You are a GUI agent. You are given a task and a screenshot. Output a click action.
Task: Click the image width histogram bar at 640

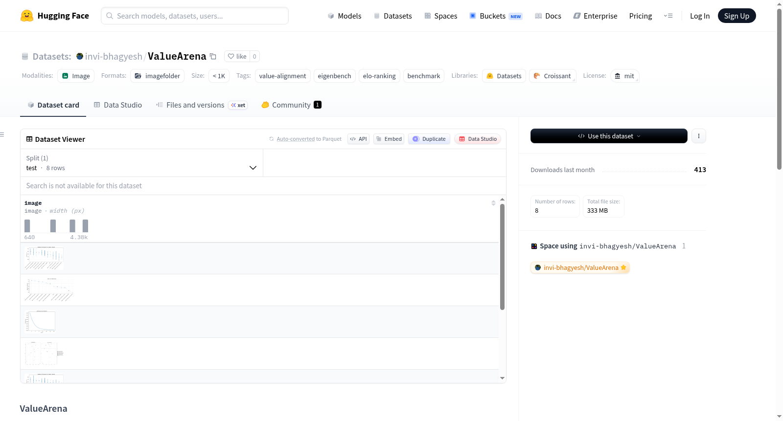[x=27, y=225]
